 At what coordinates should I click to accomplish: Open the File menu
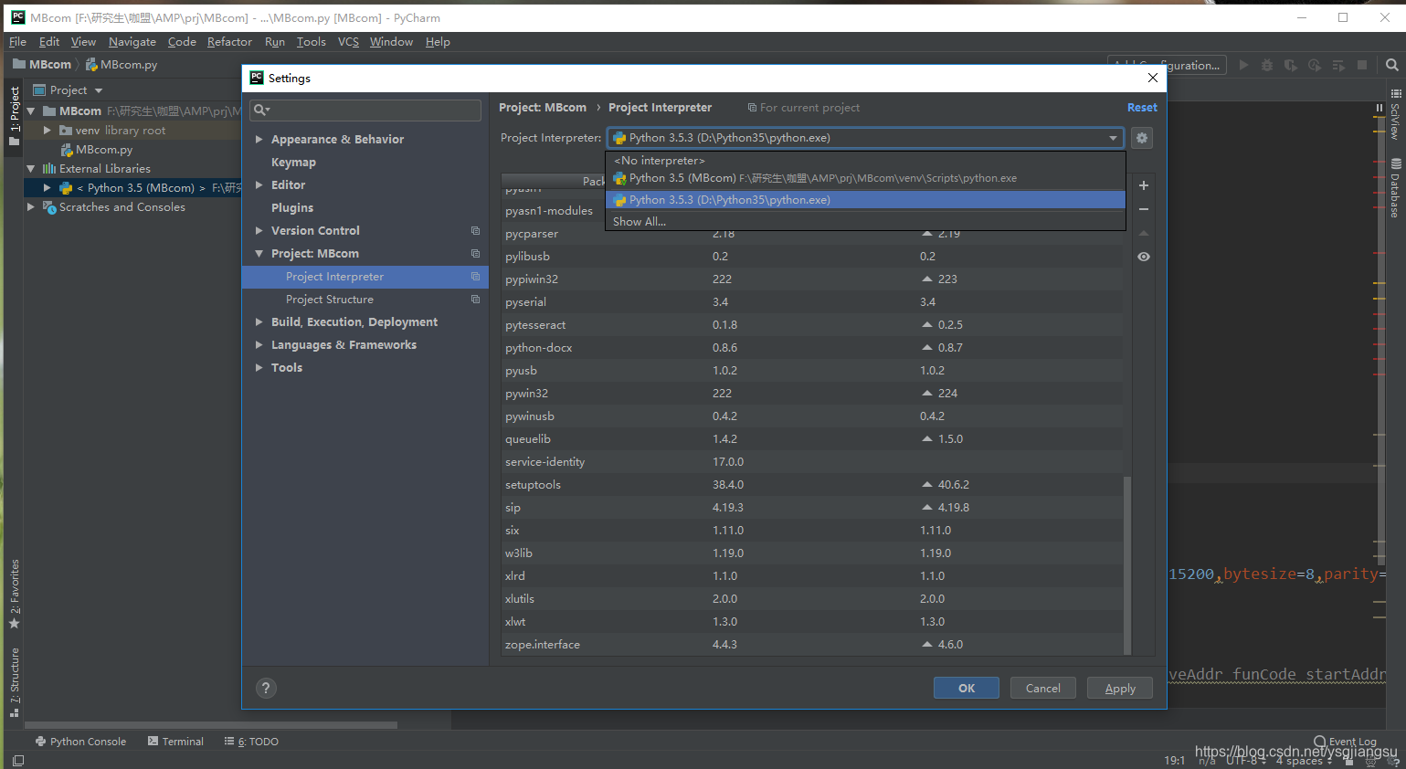point(17,42)
